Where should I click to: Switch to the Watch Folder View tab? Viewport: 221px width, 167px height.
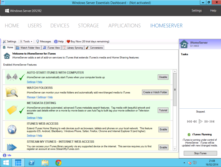click(28, 48)
